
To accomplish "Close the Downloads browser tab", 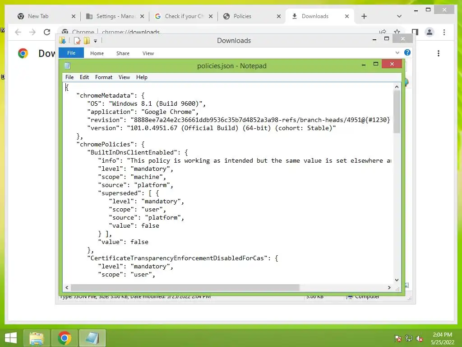I will 347,17.
